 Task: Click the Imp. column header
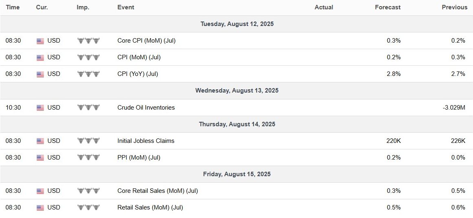tap(83, 8)
